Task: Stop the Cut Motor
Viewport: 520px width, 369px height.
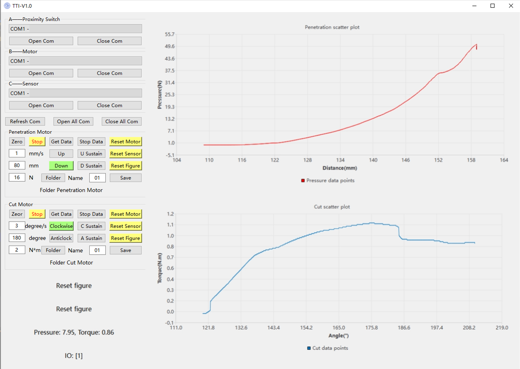Action: [37, 214]
